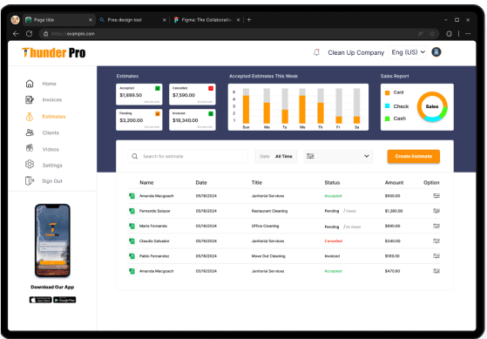This screenshot has width=487, height=339.
Task: Click the search magnifier icon
Action: (x=134, y=156)
